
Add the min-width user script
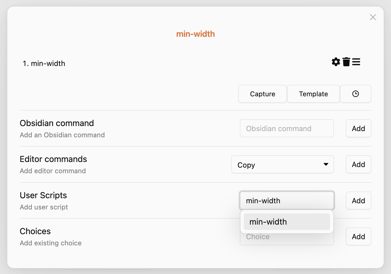[x=358, y=200]
